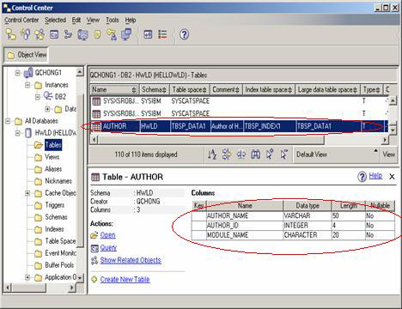Click the AUTHOR table row icon
This screenshot has width=402, height=309.
coord(96,126)
